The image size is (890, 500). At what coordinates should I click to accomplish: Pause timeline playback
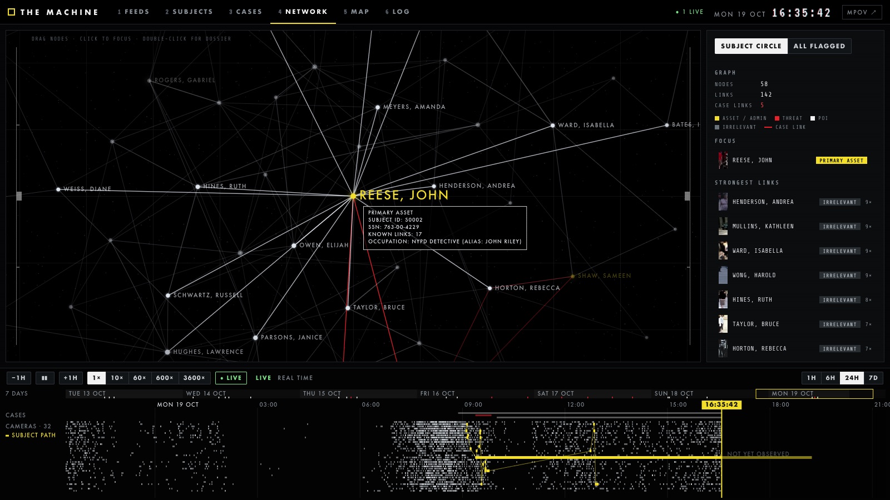click(44, 378)
